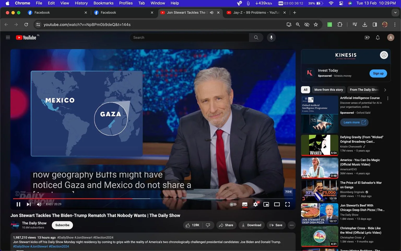Subscribe to The Daily Show channel

tap(62, 225)
